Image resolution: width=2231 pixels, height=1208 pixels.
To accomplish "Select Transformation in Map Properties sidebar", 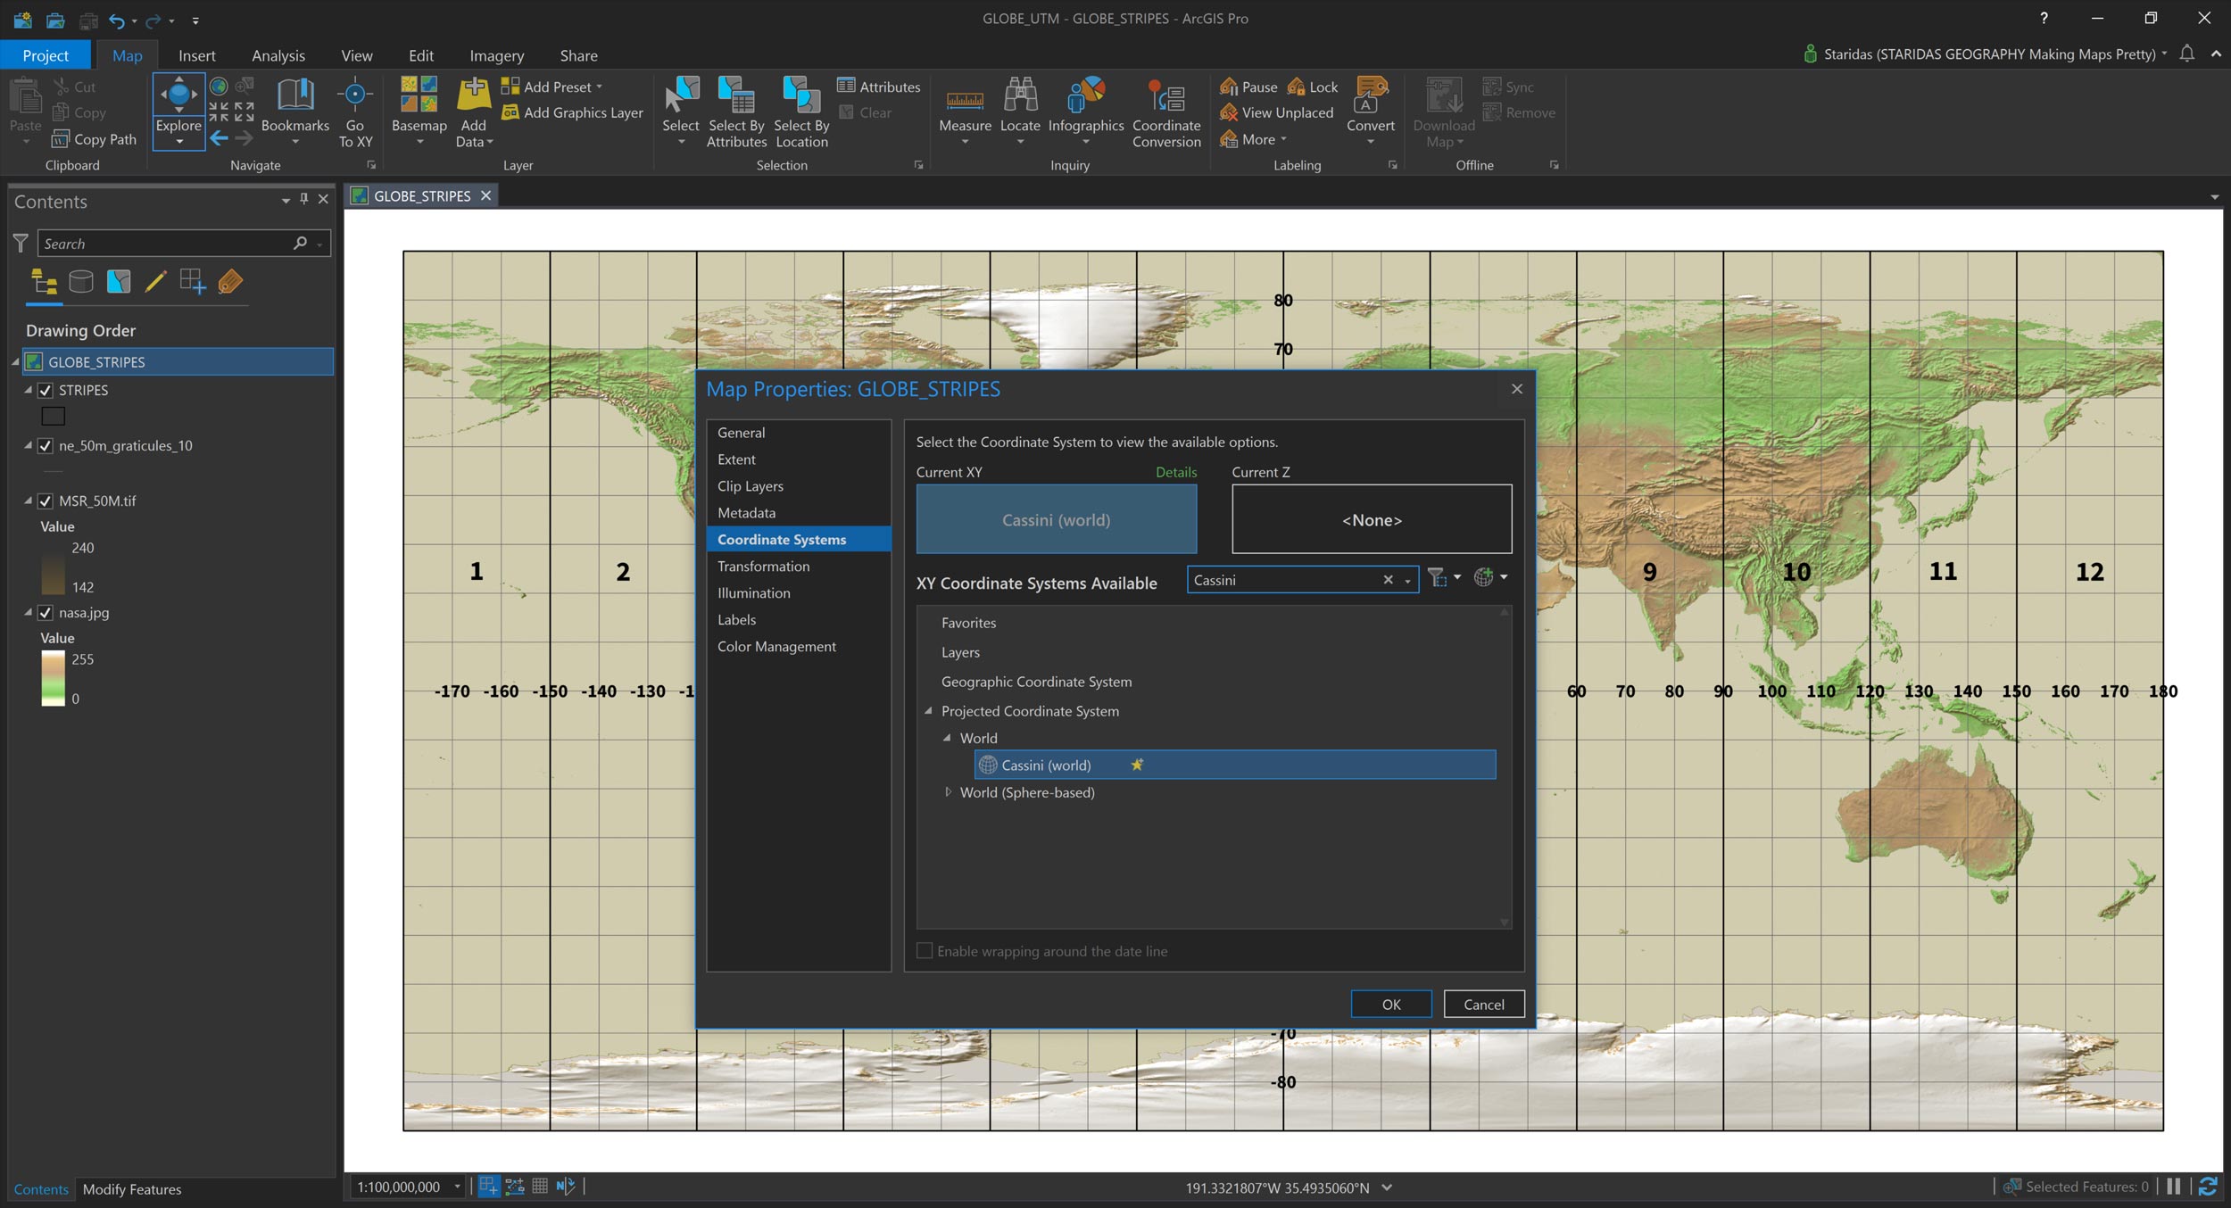I will pos(763,566).
